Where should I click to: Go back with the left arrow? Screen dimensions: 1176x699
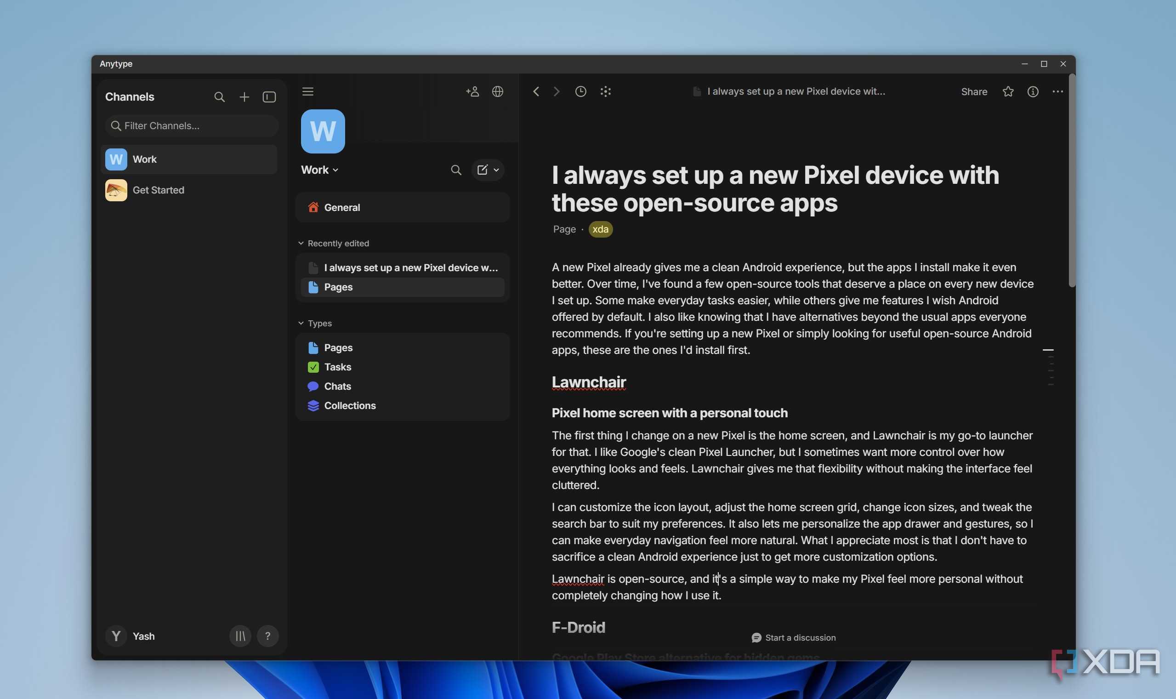click(536, 91)
